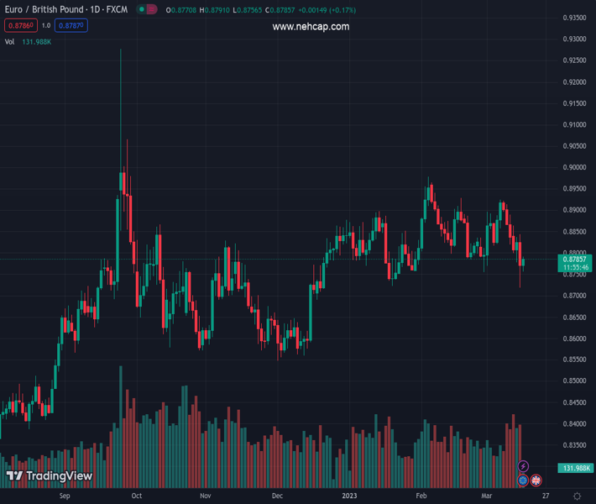The height and width of the screenshot is (504, 596).
Task: Click the 0.92000 price axis label
Action: click(575, 81)
